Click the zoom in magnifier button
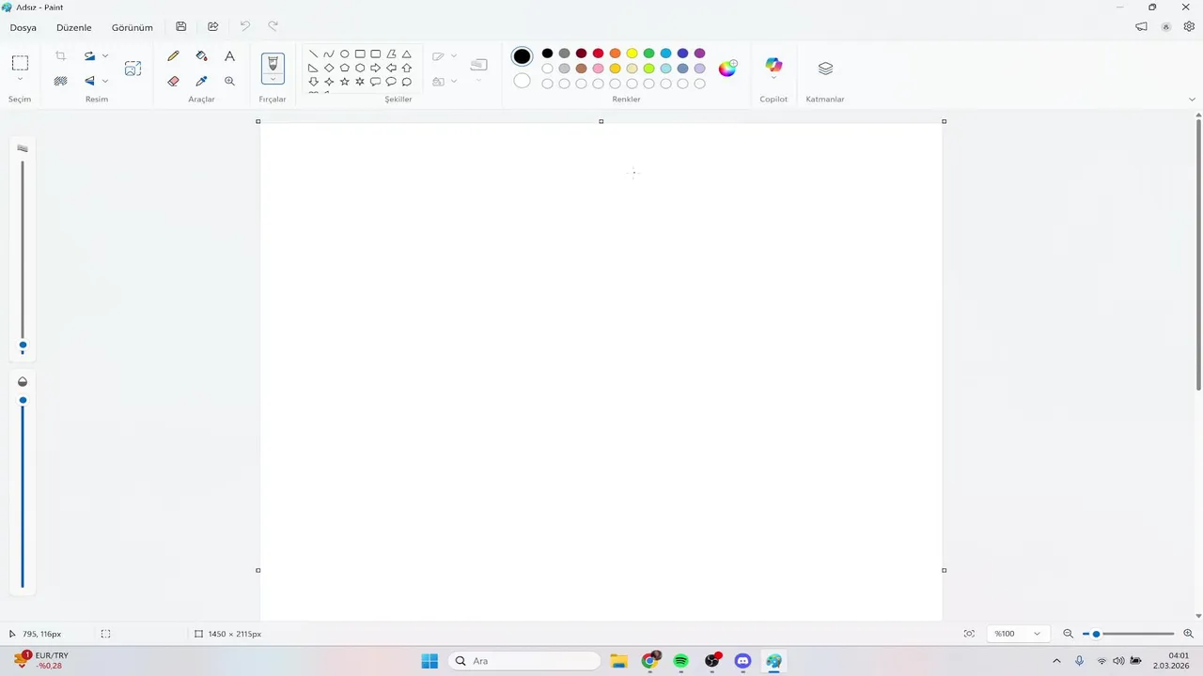This screenshot has width=1203, height=676. coord(1188,634)
